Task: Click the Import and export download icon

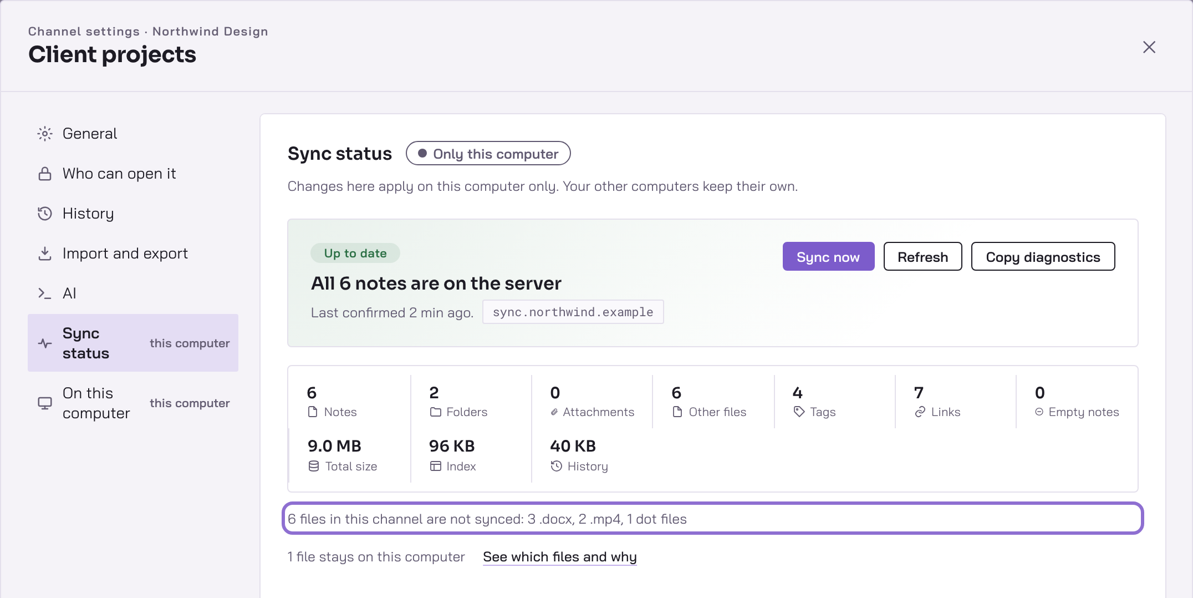Action: 45,254
